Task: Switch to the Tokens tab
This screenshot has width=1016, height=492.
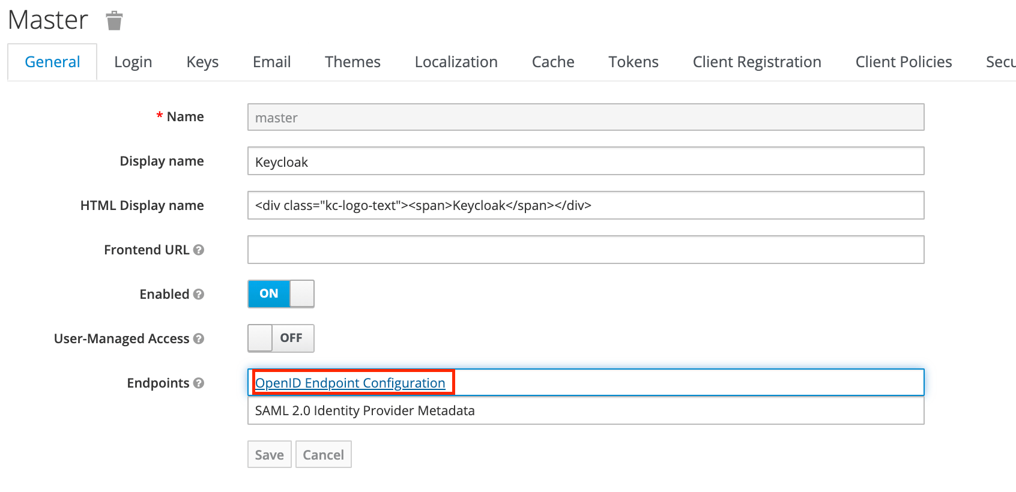Action: (633, 62)
